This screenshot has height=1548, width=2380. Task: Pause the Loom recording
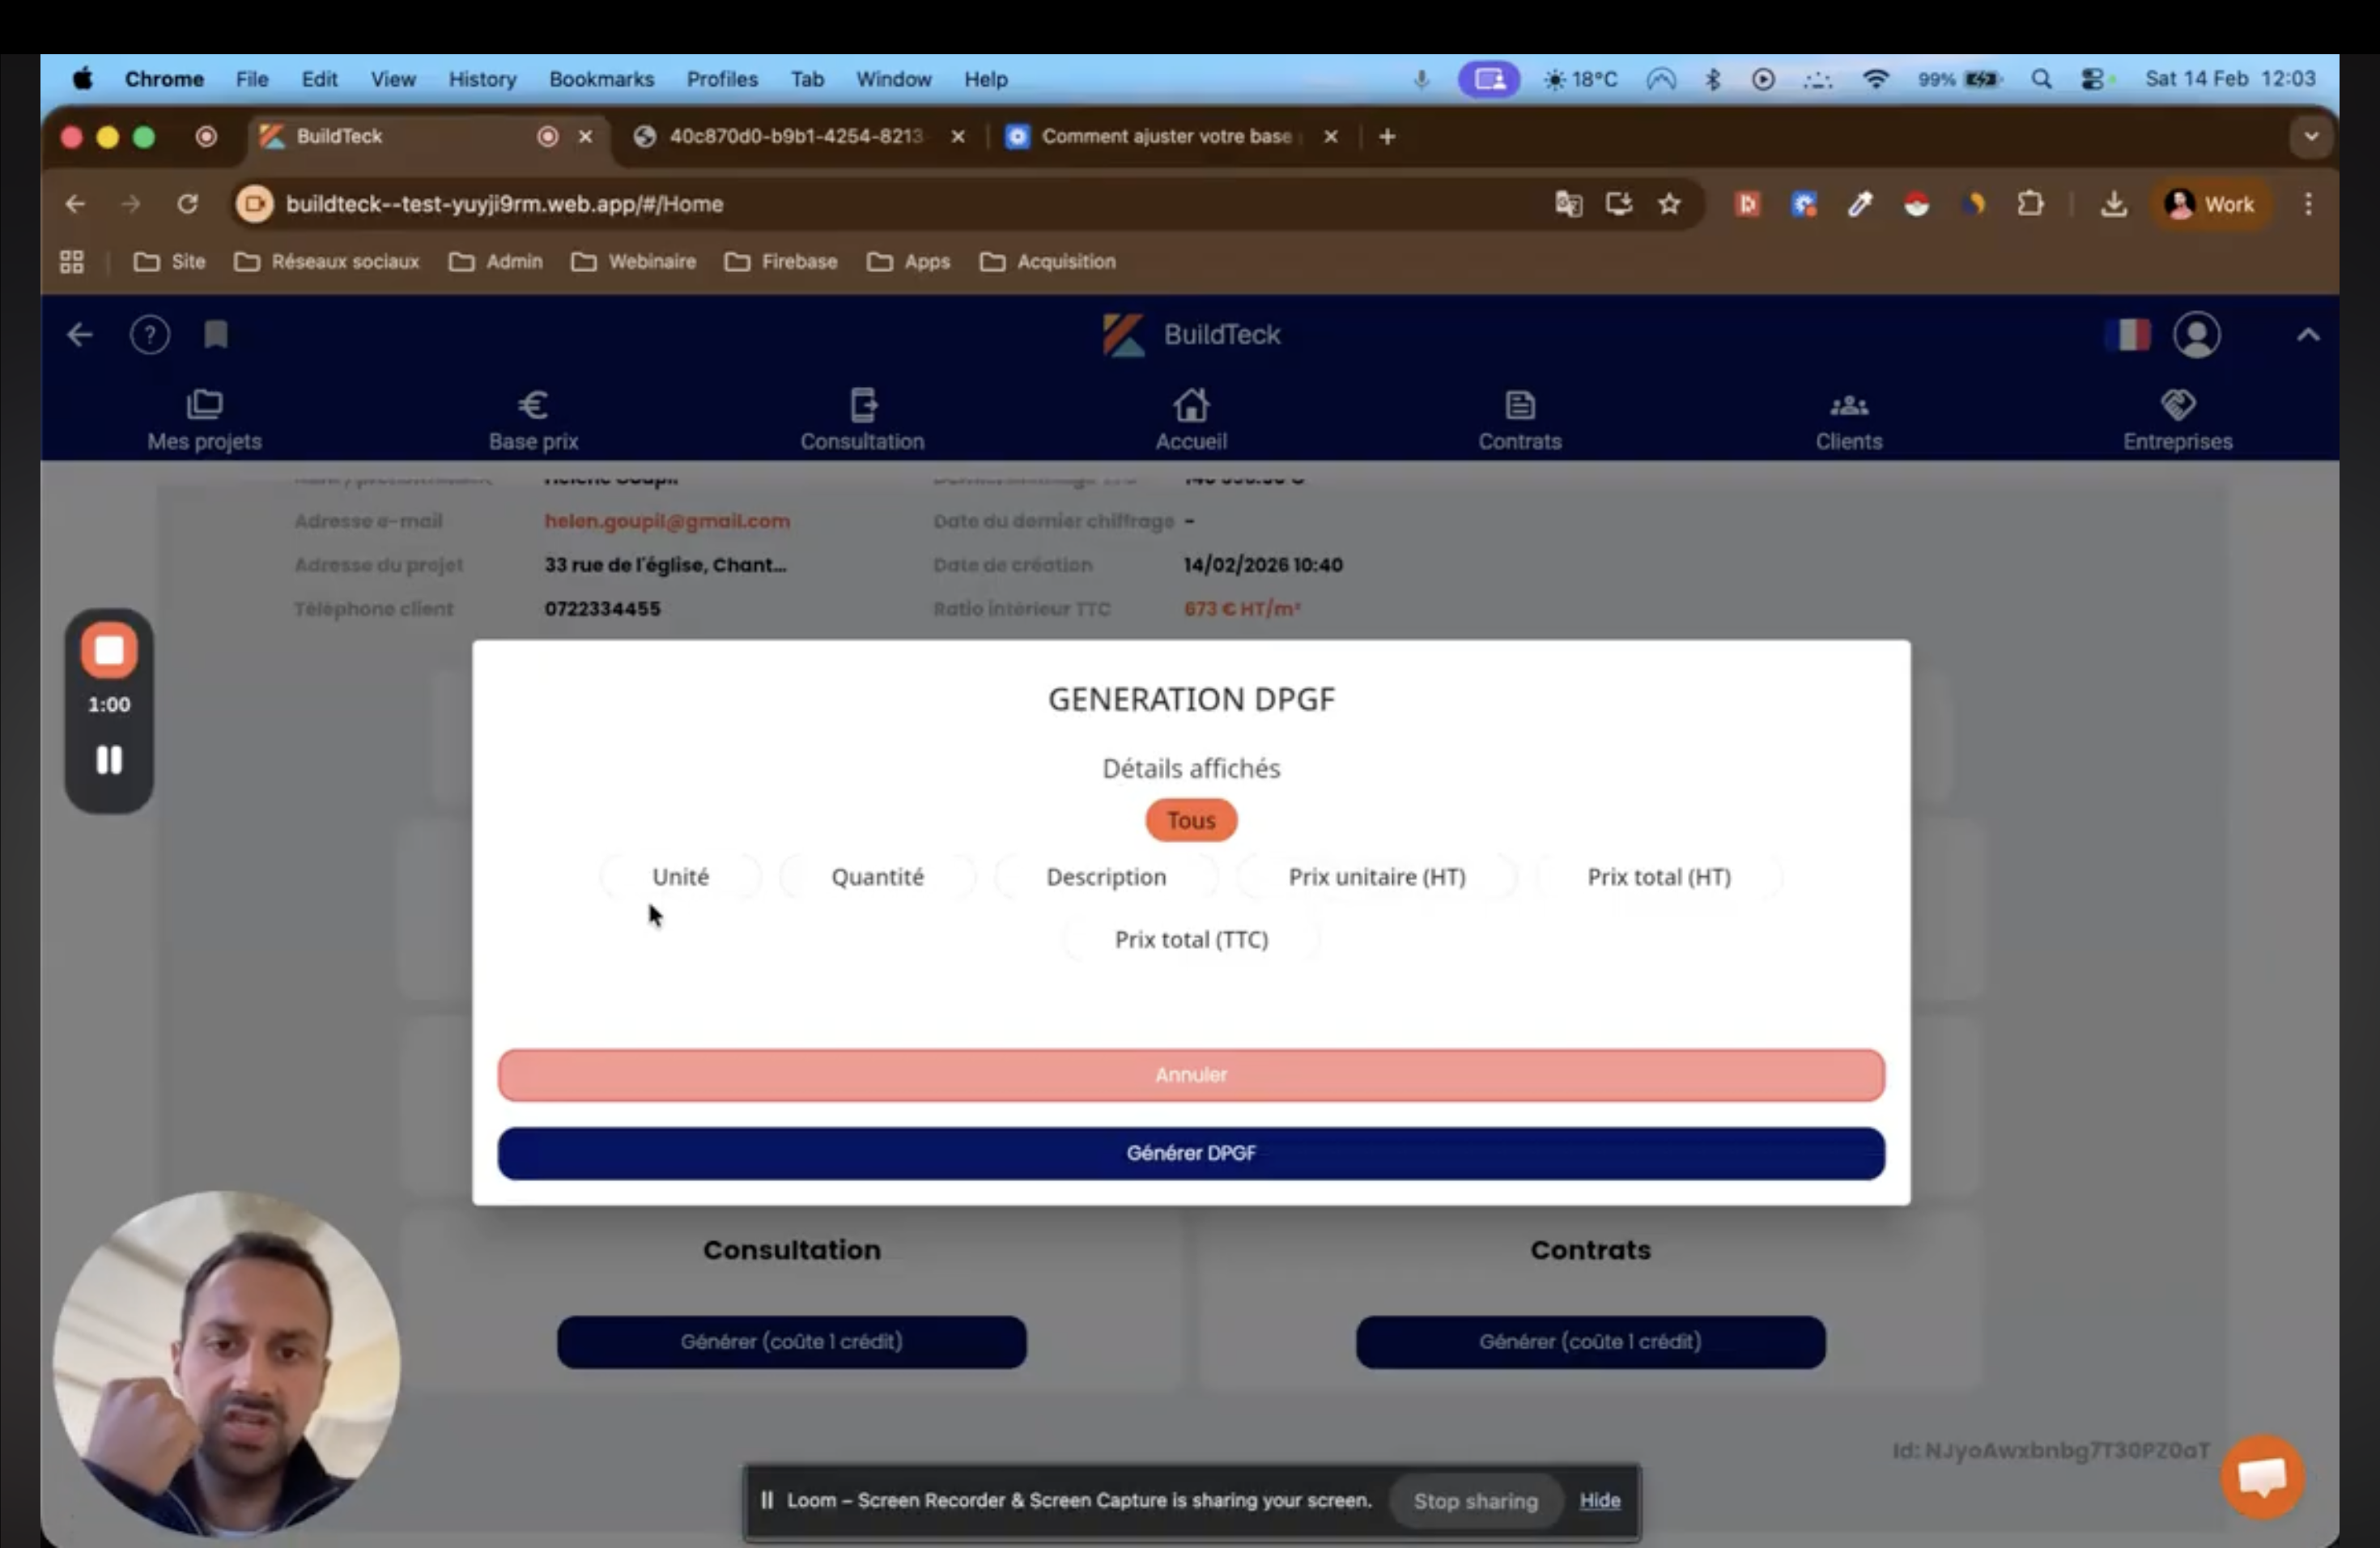coord(108,760)
